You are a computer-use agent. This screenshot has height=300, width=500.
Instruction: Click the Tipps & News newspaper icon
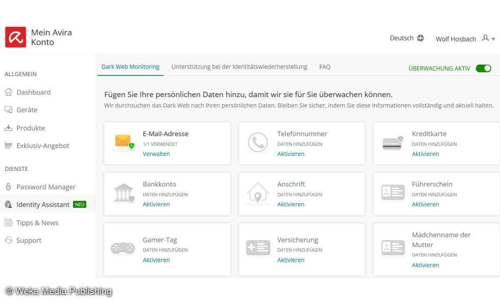[x=8, y=222]
